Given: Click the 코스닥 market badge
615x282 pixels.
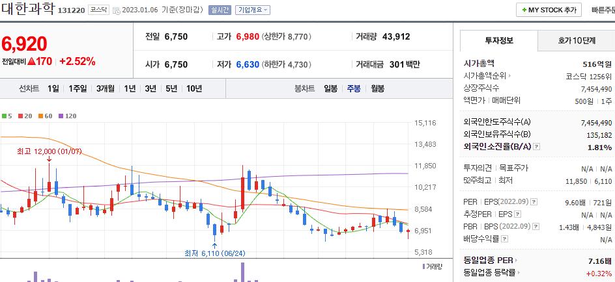Looking at the screenshot, I should (x=98, y=10).
